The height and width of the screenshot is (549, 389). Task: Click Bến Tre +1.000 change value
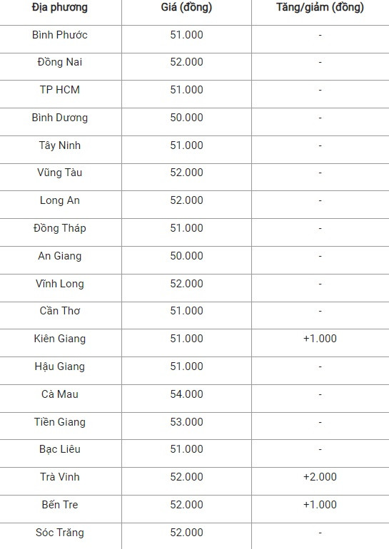click(320, 505)
